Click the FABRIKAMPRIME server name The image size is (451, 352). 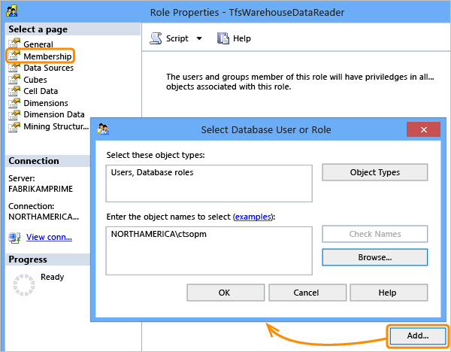(x=41, y=189)
